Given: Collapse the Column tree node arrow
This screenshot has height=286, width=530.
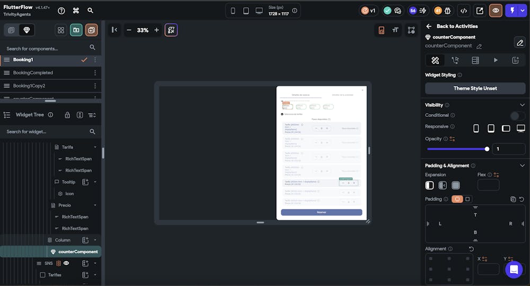Looking at the screenshot, I should coord(95,240).
